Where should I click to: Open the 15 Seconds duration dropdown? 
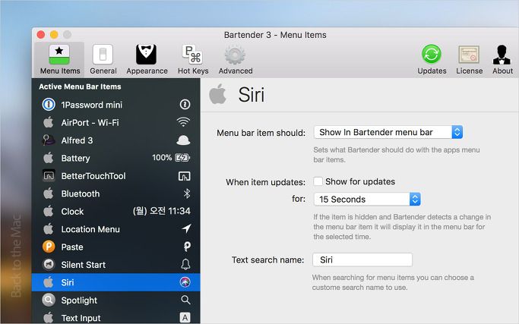(367, 200)
